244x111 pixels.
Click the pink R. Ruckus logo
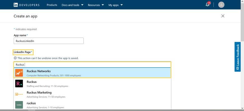coord(19,84)
